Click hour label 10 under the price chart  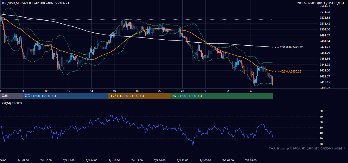point(46,91)
